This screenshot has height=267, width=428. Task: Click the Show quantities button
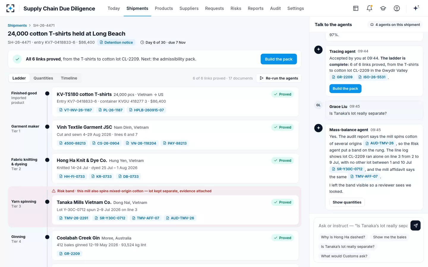[x=347, y=202]
